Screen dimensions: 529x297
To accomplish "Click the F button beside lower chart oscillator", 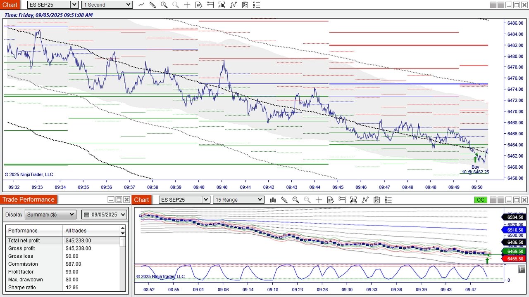I will [522, 269].
